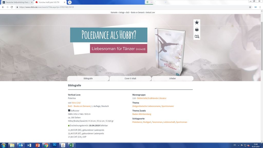The image size is (263, 148).
Task: Reload the page with refresh icon
Action: [12, 7]
